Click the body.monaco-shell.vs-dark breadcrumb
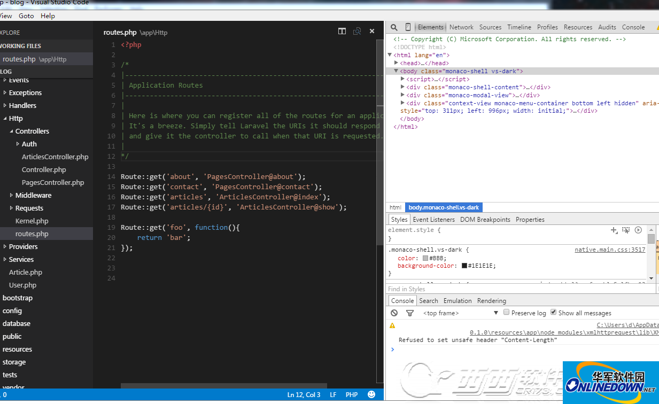Viewport: 659px width, 404px height. pos(444,207)
